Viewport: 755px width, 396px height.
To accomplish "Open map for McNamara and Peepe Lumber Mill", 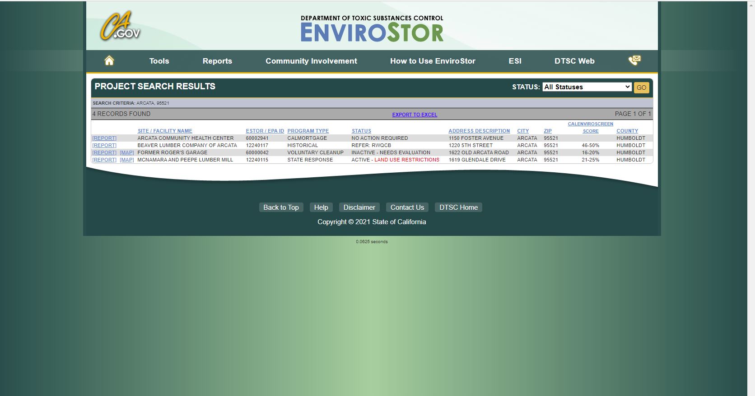I will coord(126,160).
